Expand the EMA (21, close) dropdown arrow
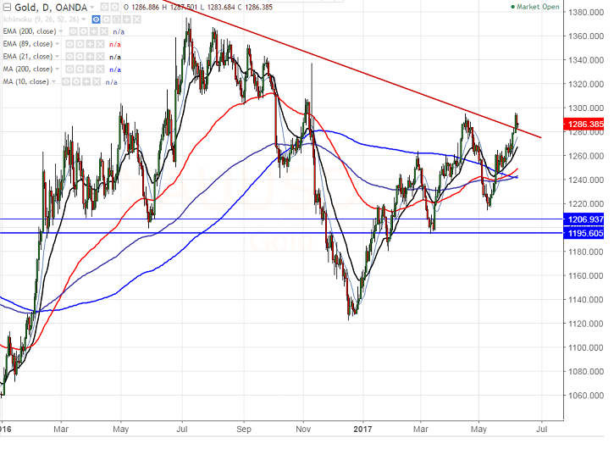The width and height of the screenshot is (614, 460). [x=58, y=57]
